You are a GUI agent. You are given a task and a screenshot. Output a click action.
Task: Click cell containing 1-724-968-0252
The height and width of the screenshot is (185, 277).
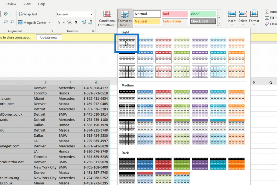click(96, 178)
